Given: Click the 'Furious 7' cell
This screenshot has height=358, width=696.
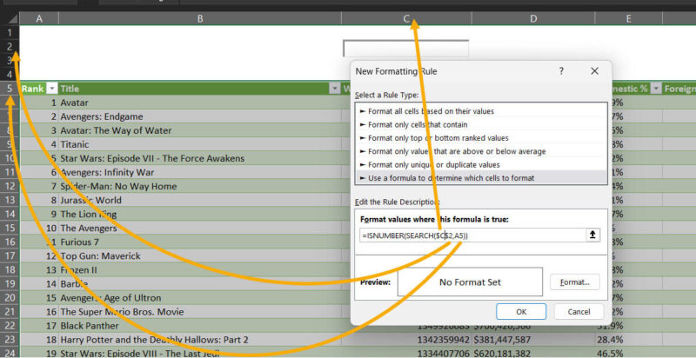Looking at the screenshot, I should pos(200,242).
